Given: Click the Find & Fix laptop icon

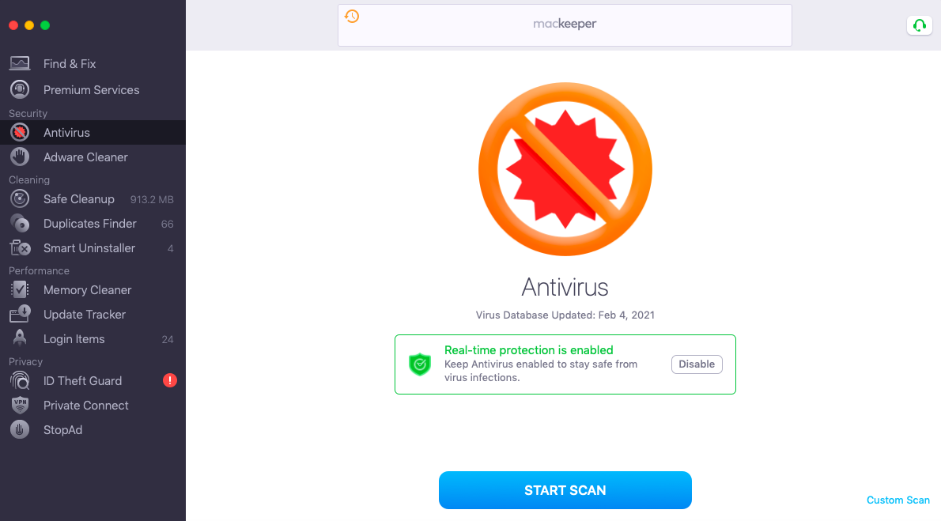Looking at the screenshot, I should [x=20, y=63].
